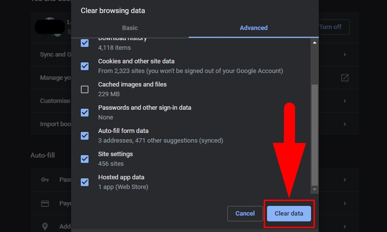Click the location pin addresses icon
The width and height of the screenshot is (387, 232).
coord(45,226)
